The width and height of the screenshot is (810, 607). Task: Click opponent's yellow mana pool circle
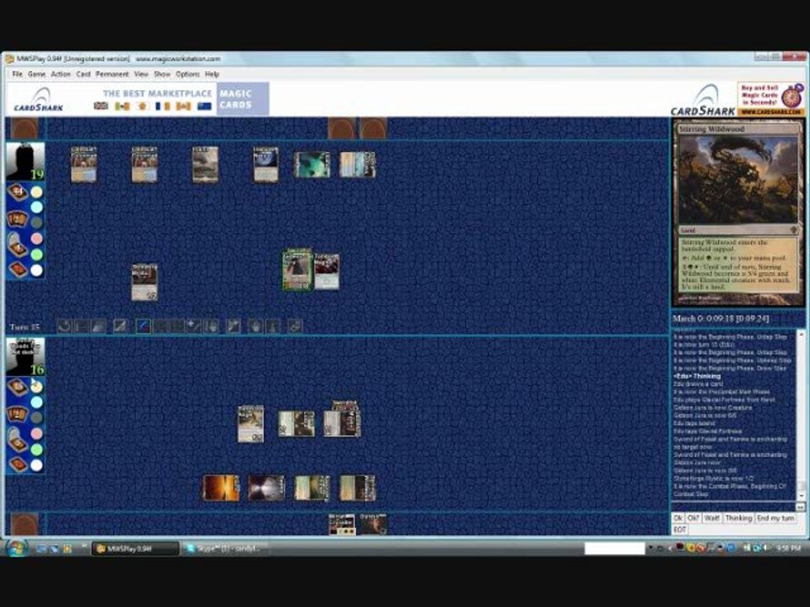pos(36,192)
